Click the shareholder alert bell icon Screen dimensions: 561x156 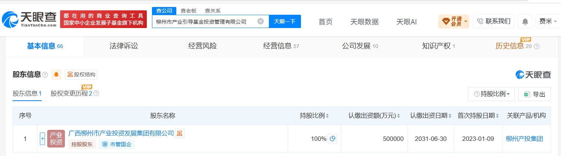pyautogui.click(x=56, y=74)
